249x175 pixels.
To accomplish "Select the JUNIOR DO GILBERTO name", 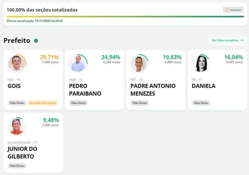I will pos(22,153).
